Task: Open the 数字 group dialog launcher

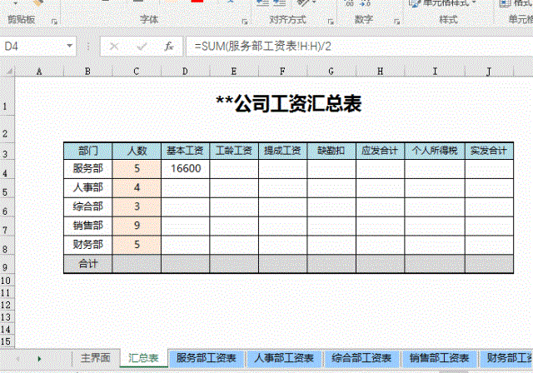Action: click(396, 22)
